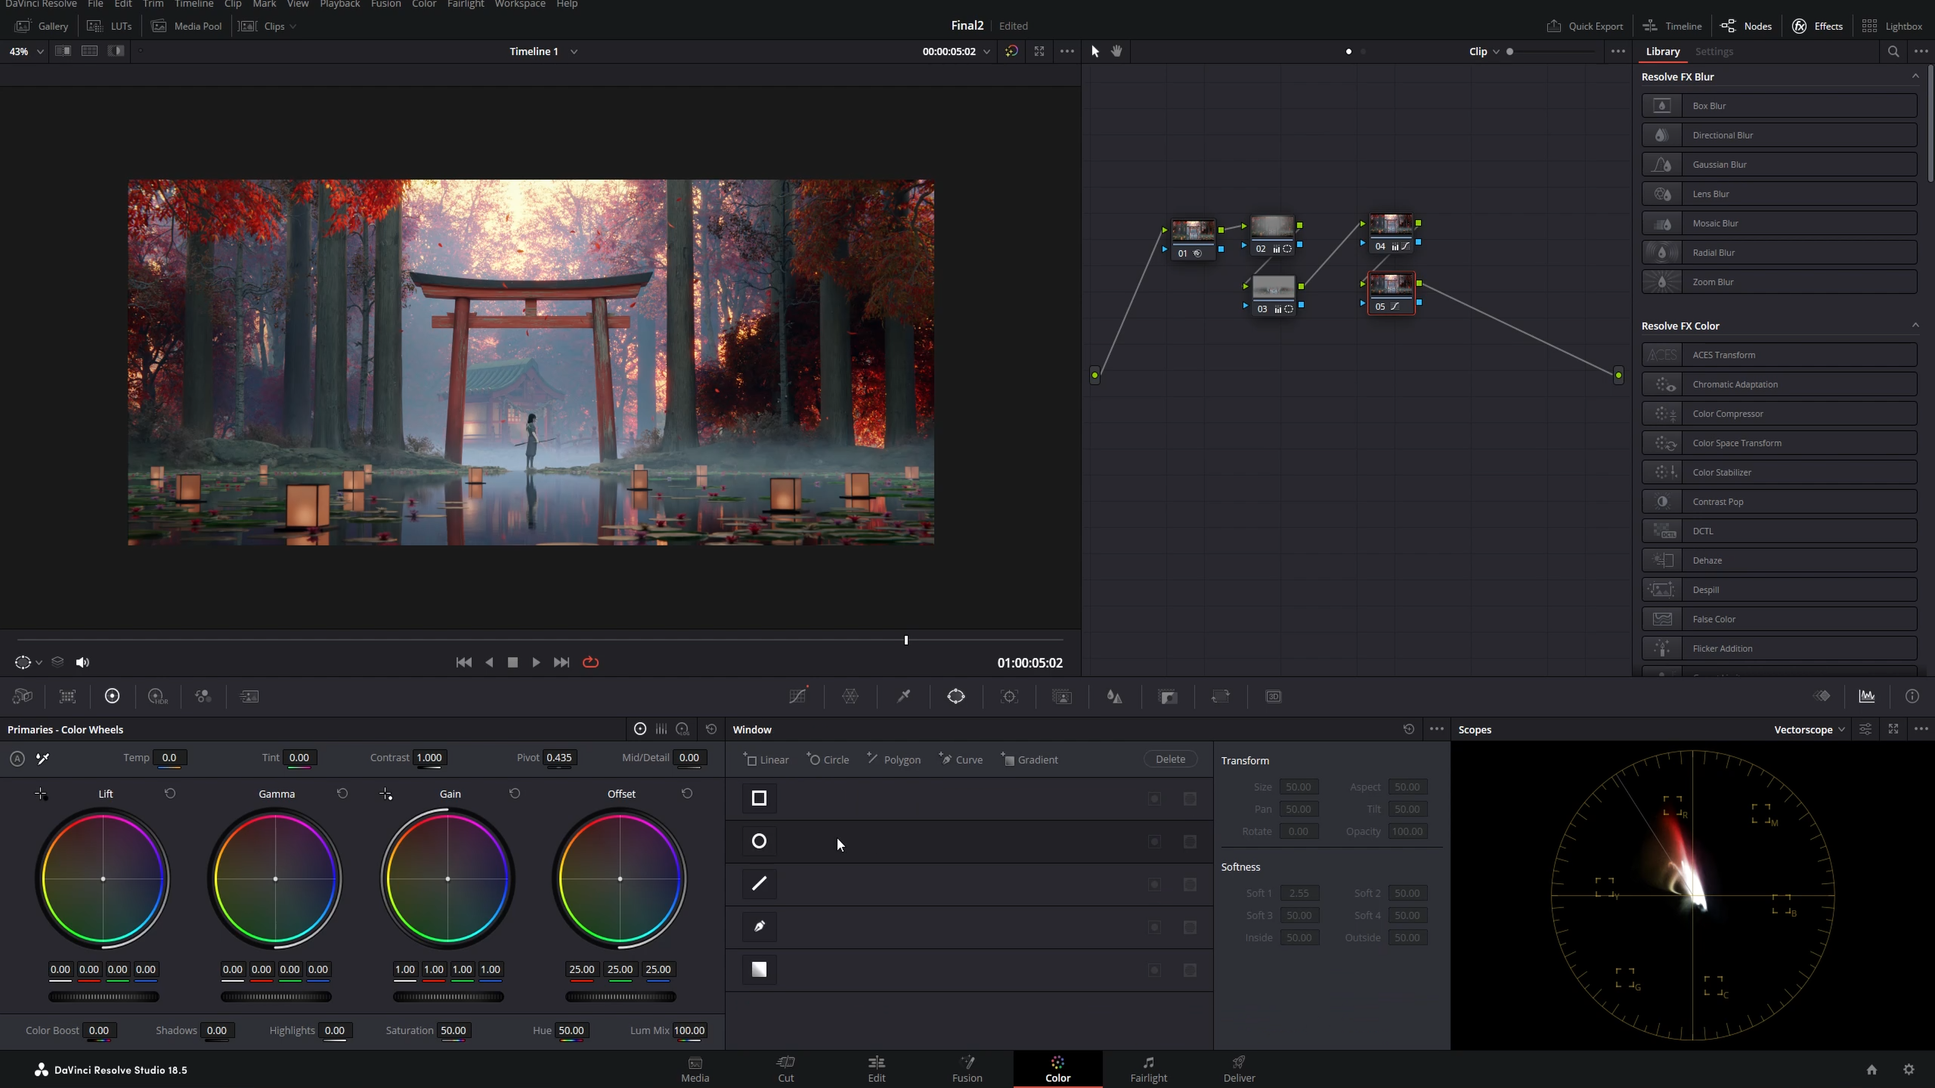The width and height of the screenshot is (1935, 1088).
Task: Open the Camera Raw palette
Action: pyautogui.click(x=23, y=696)
